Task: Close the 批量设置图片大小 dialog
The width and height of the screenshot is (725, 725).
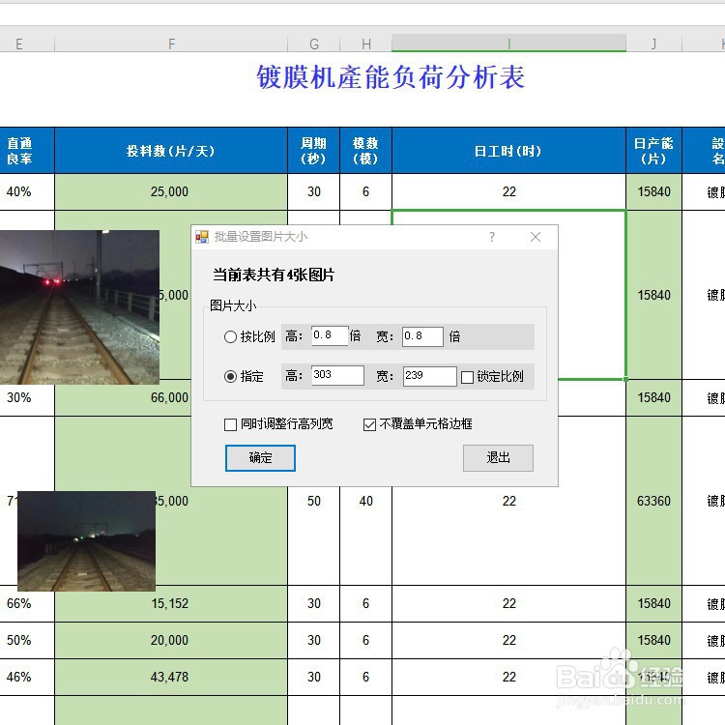Action: [536, 237]
